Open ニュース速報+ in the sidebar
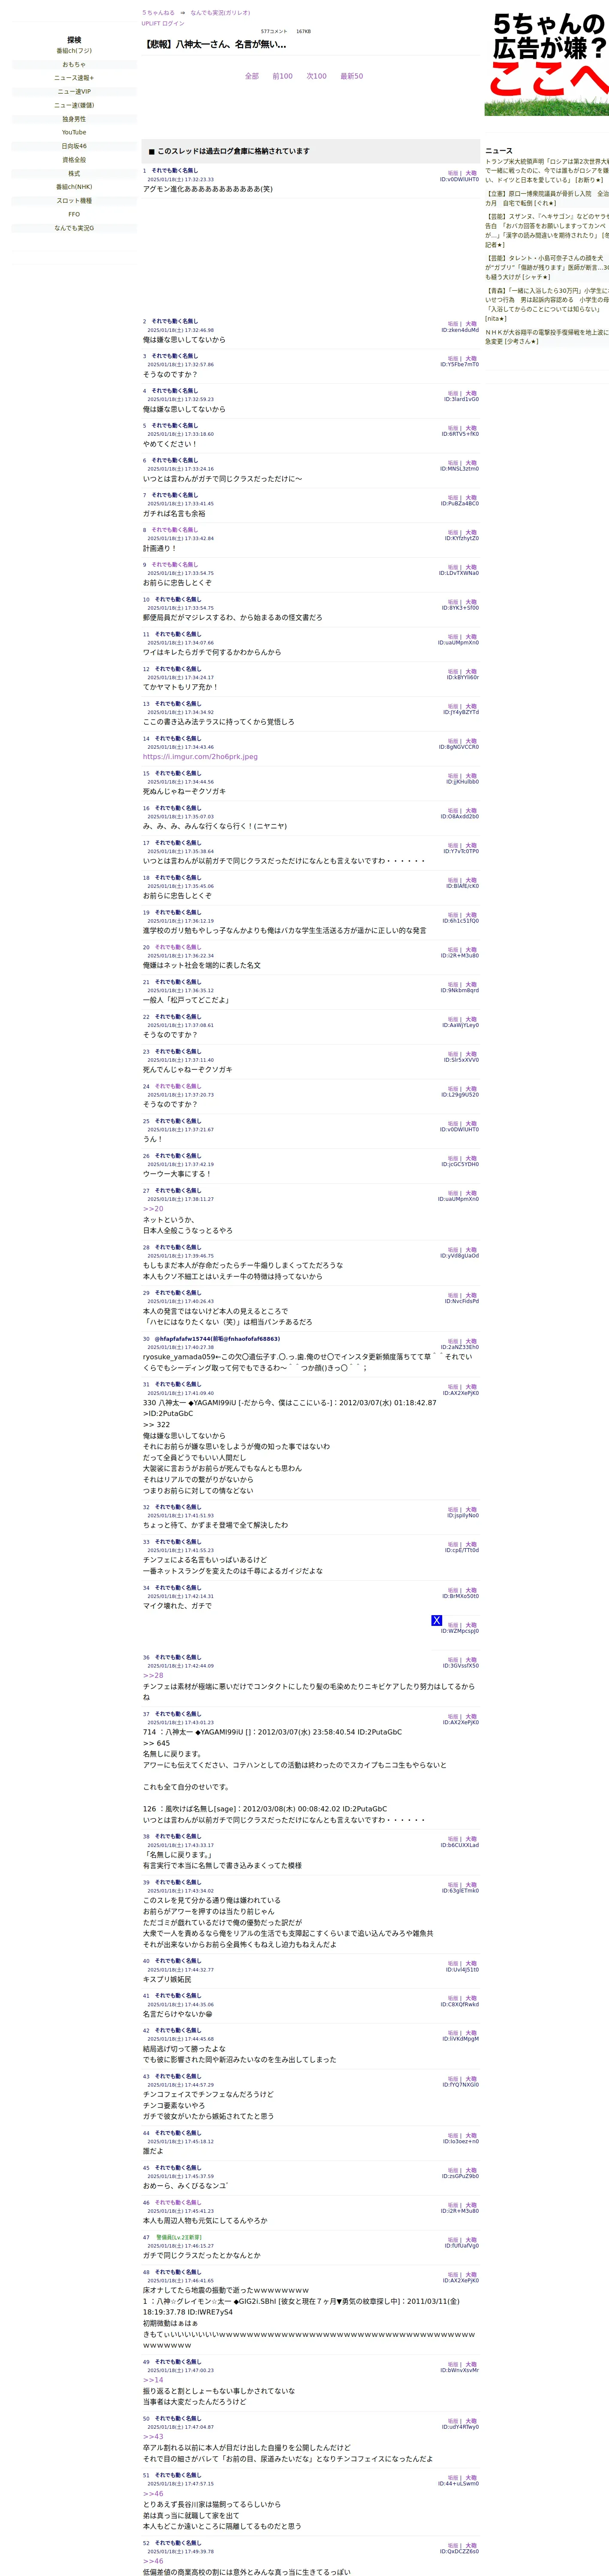Image resolution: width=609 pixels, height=2576 pixels. click(74, 78)
